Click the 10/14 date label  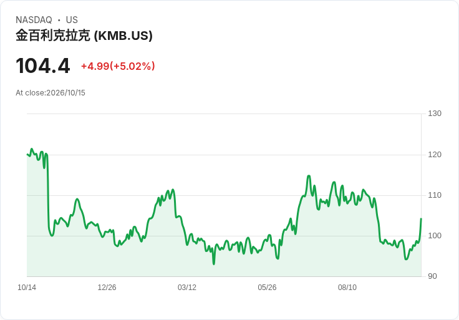tap(27, 288)
